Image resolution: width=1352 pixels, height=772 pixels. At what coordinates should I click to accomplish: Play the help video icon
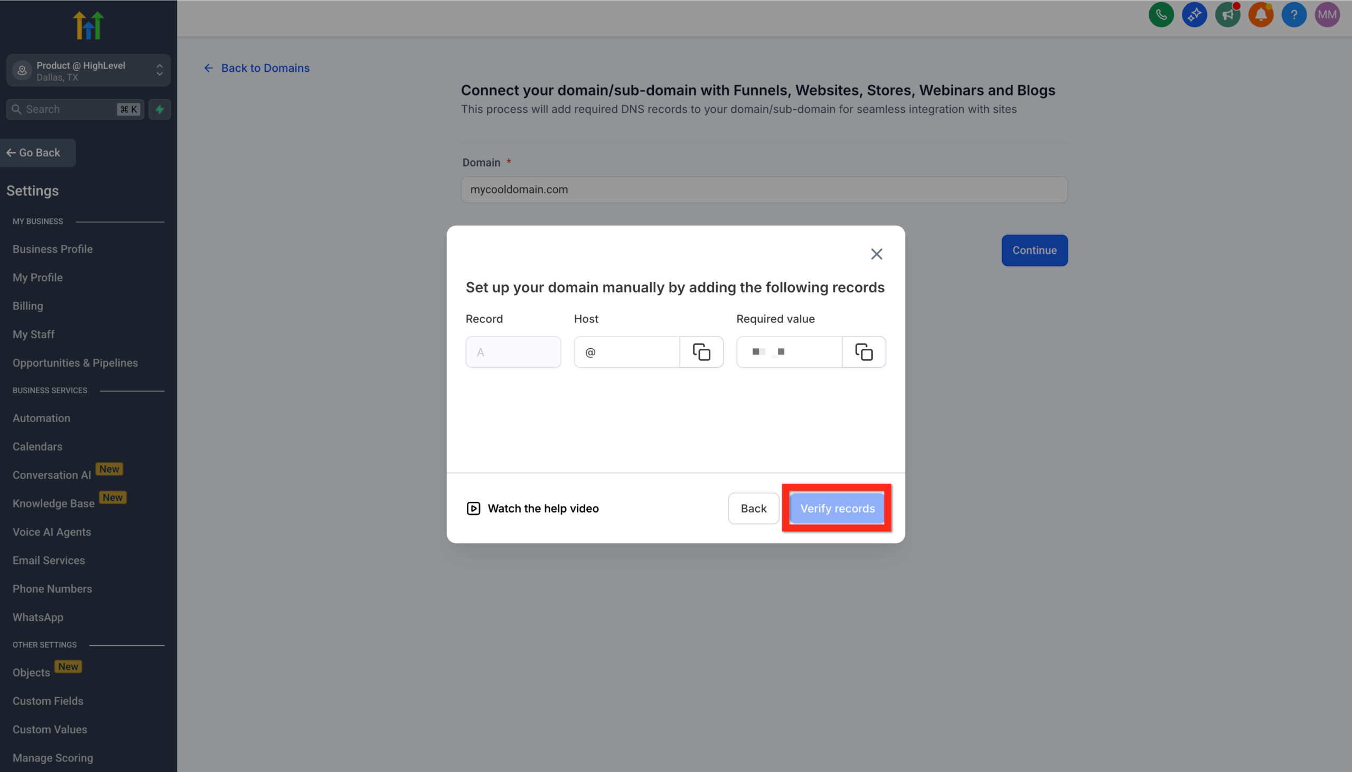pyautogui.click(x=473, y=508)
